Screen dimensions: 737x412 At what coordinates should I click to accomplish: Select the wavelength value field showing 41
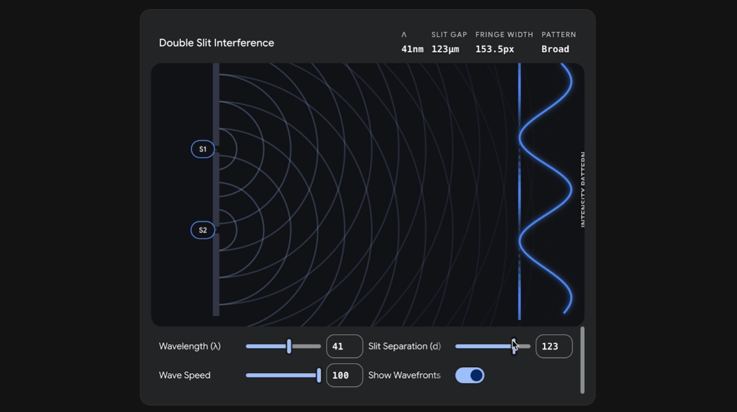point(344,346)
